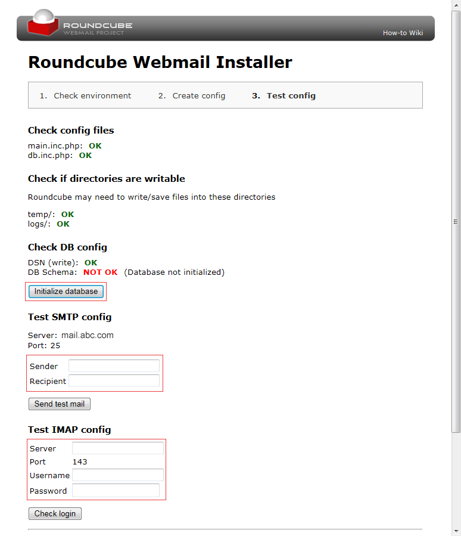Click the Roundcube cube logo icon
The width and height of the screenshot is (461, 536).
click(43, 23)
